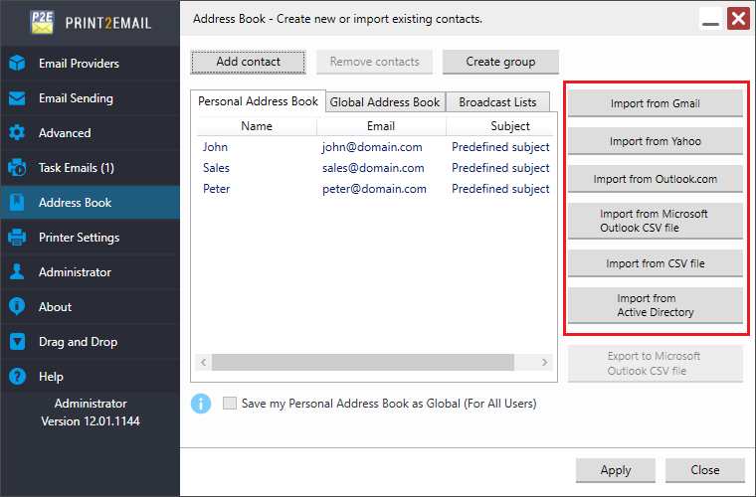Click right arrow of horizontal scrollbar
This screenshot has height=497, width=756.
tap(544, 362)
